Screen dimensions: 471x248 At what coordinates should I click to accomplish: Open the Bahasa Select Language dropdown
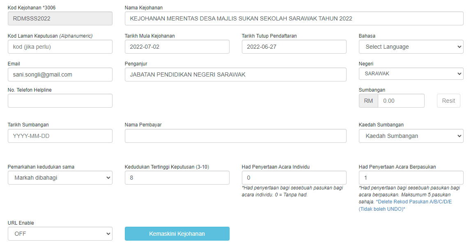411,47
